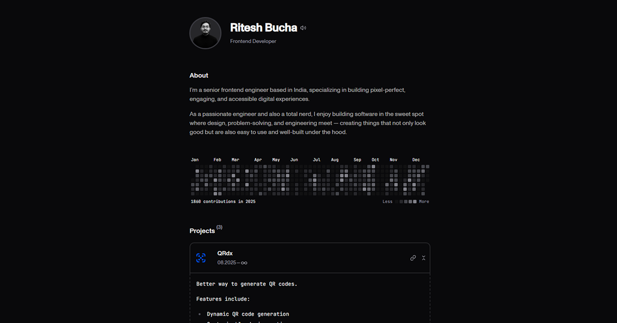Click the Ritesh Bucha name heading

(x=264, y=28)
